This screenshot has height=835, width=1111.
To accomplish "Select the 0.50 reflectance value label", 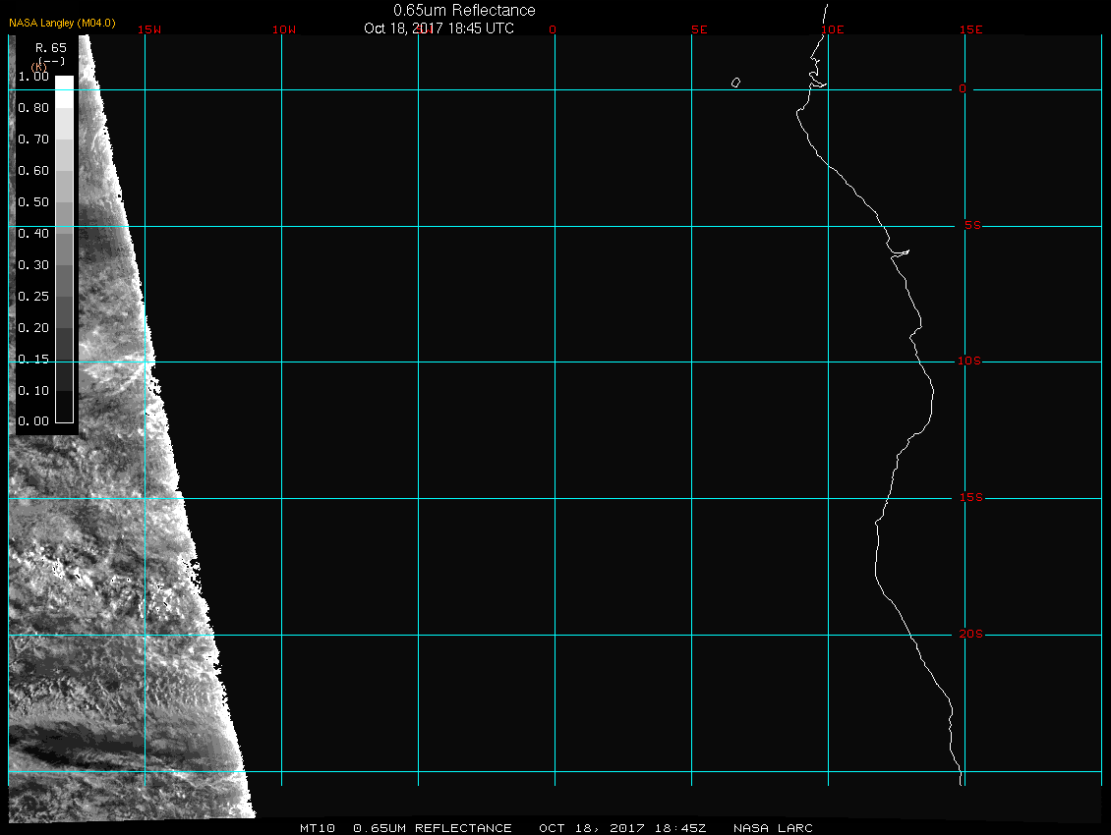I will (32, 202).
